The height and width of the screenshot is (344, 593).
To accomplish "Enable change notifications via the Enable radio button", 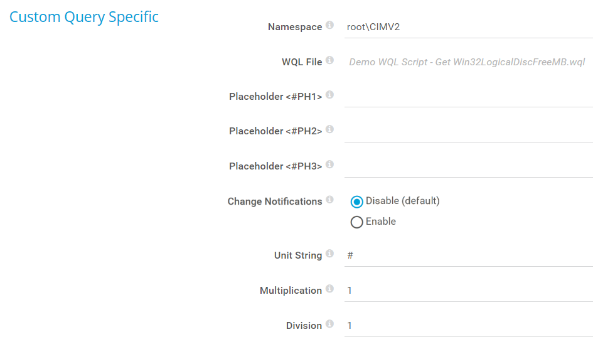I will pos(357,222).
